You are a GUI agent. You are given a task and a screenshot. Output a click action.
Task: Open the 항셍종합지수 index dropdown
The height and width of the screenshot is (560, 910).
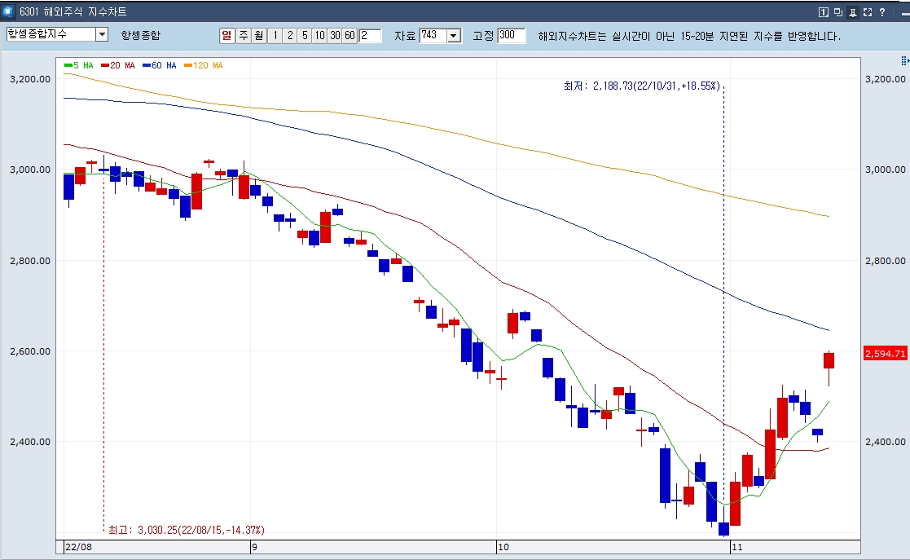[x=102, y=34]
